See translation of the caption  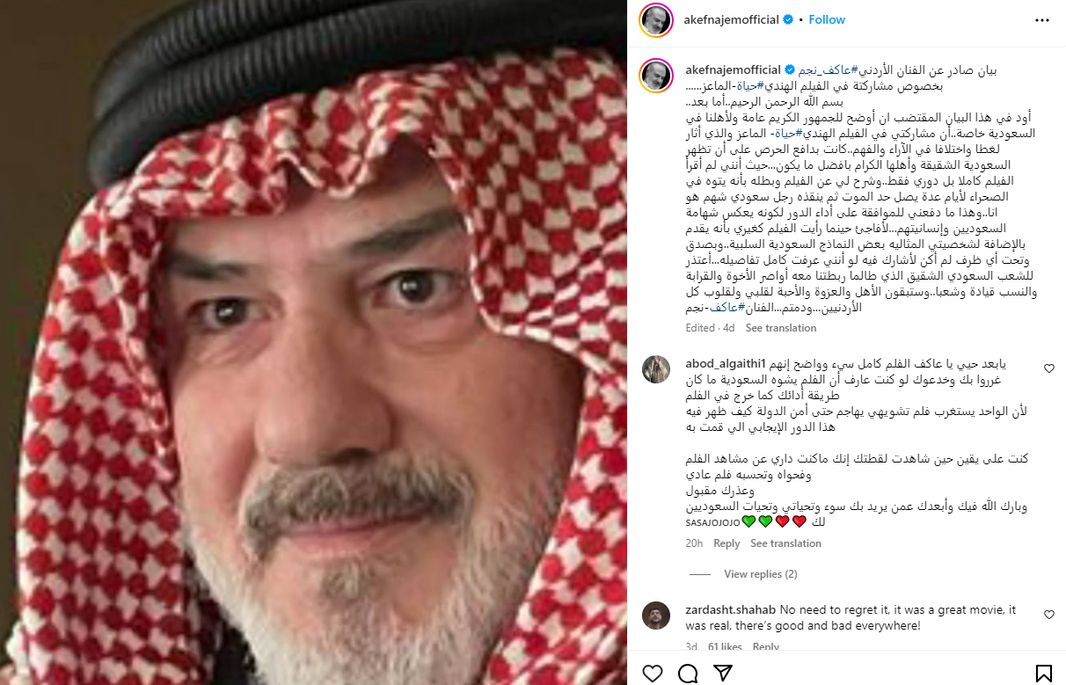(781, 328)
